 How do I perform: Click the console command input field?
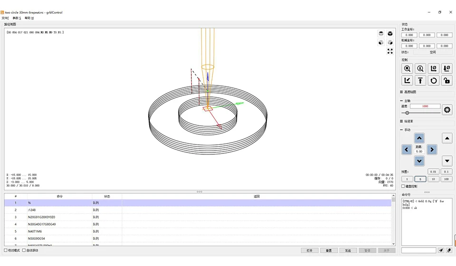[x=419, y=250]
